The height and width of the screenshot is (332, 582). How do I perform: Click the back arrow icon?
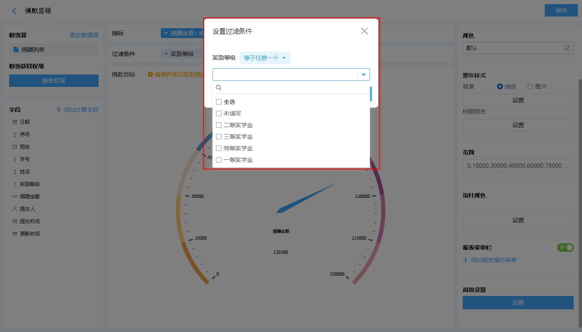point(14,11)
